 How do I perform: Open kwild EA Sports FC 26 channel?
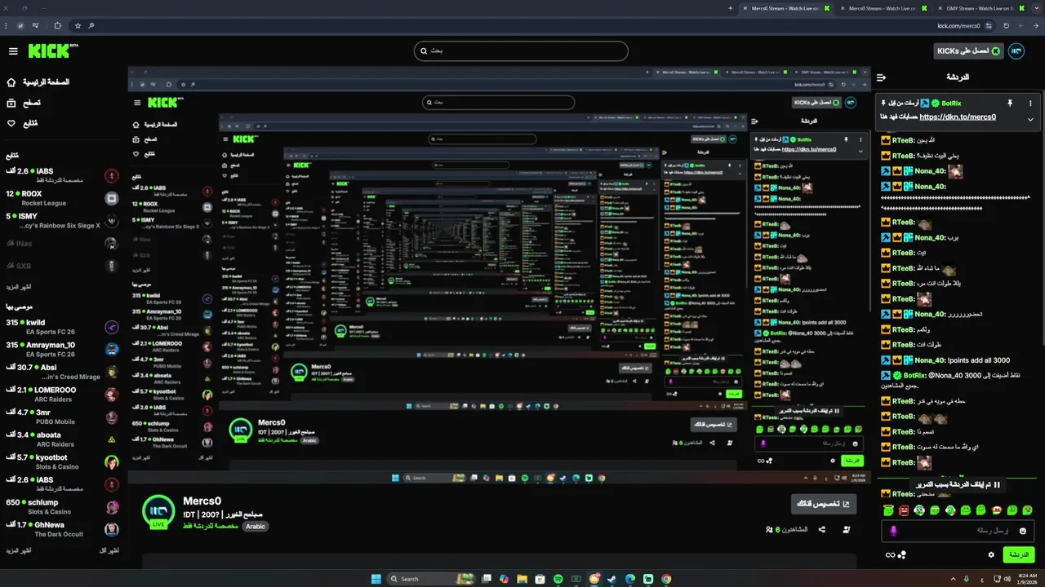61,327
